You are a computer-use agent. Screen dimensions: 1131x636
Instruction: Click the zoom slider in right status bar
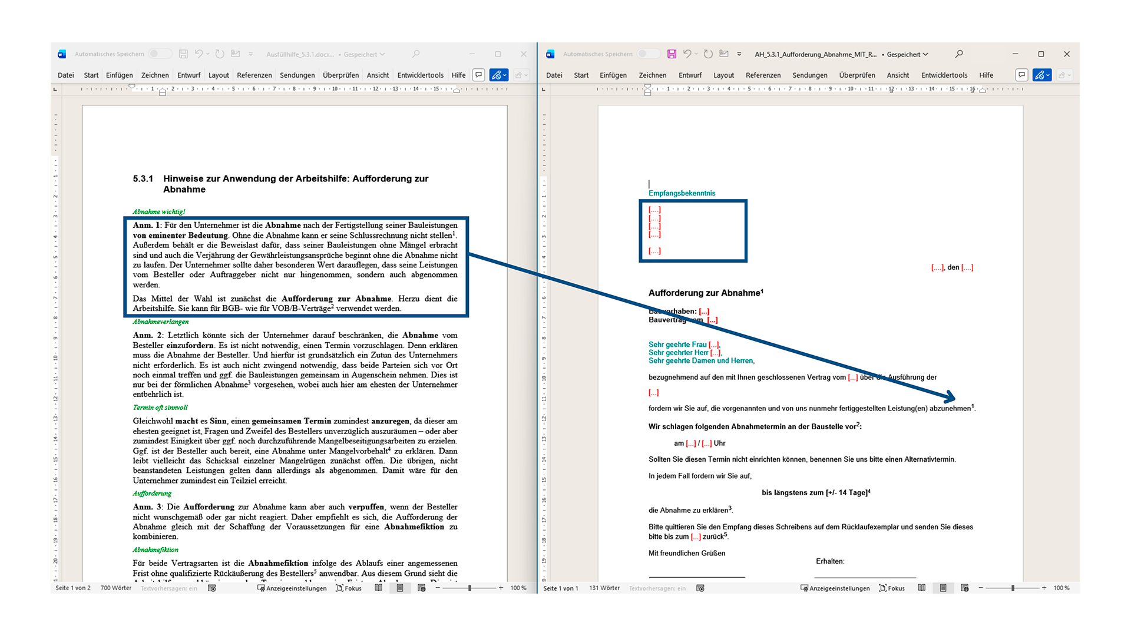(x=1013, y=588)
